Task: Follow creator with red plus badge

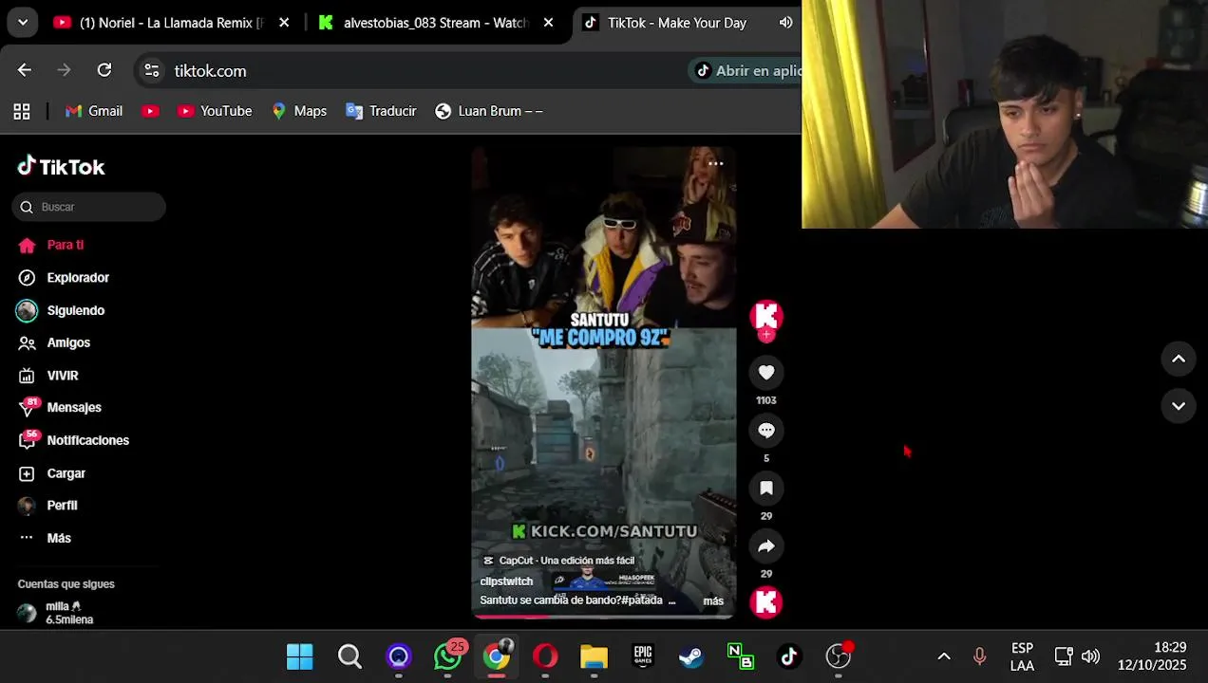Action: pyautogui.click(x=766, y=335)
